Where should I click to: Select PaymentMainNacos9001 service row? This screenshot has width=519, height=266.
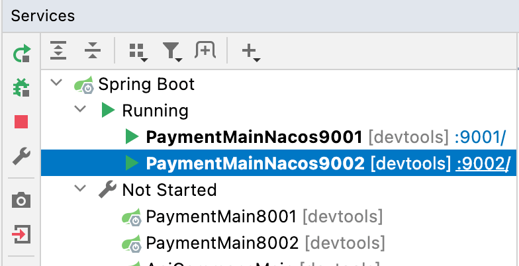[279, 136]
